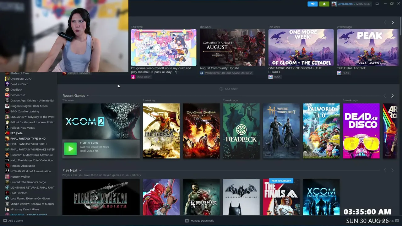Click the Manage Downloads icon

pyautogui.click(x=187, y=221)
